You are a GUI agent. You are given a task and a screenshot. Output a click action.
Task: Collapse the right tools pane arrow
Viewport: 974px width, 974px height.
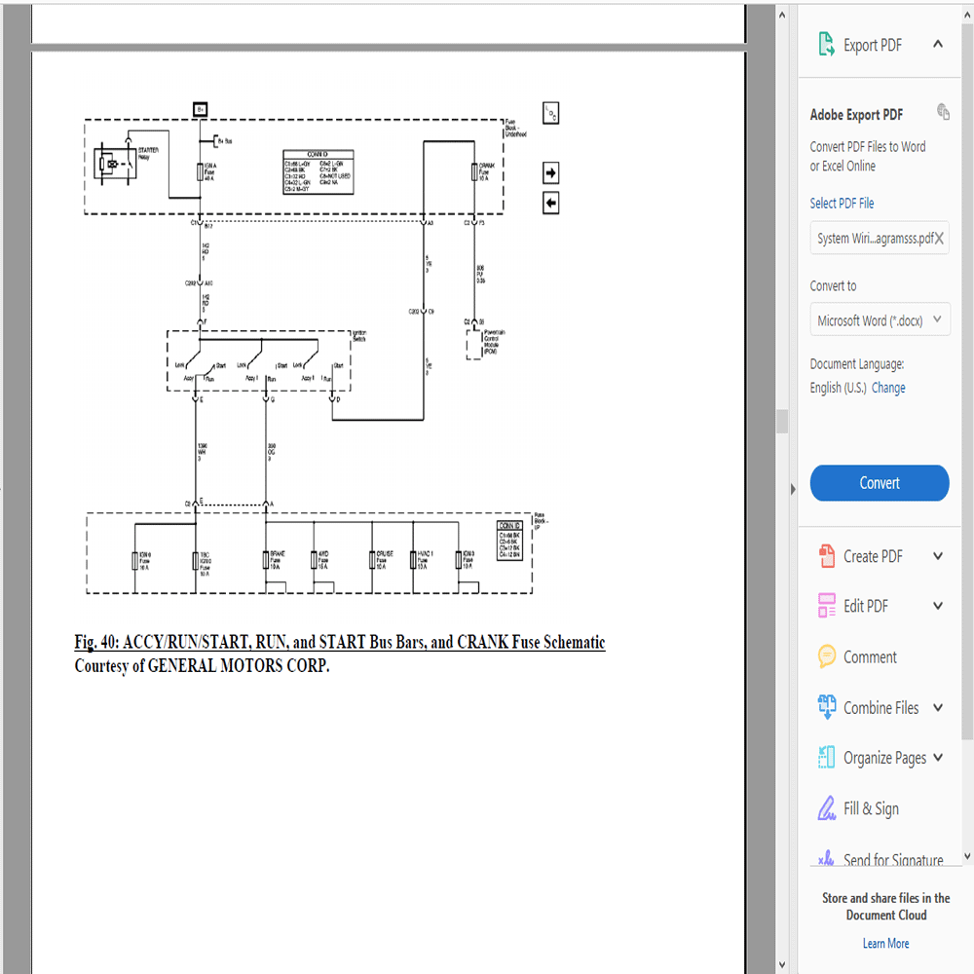793,489
